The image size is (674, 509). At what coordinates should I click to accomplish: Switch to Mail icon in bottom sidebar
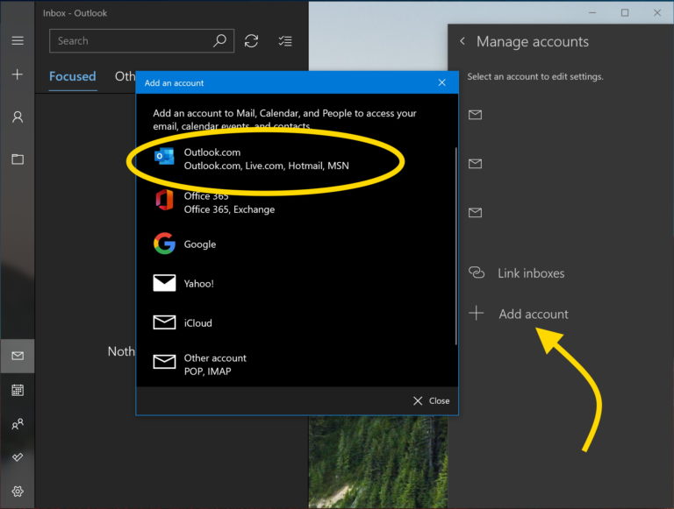point(18,356)
